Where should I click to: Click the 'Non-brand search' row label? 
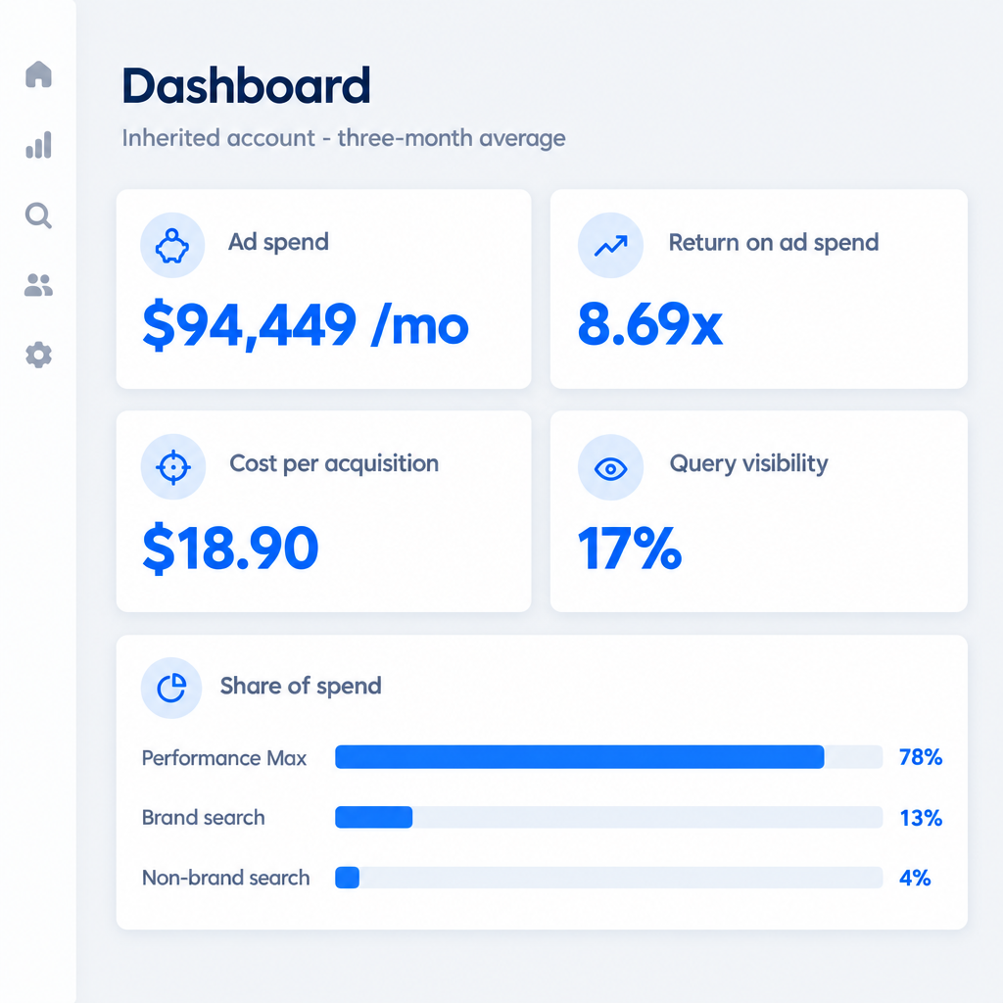click(x=226, y=878)
